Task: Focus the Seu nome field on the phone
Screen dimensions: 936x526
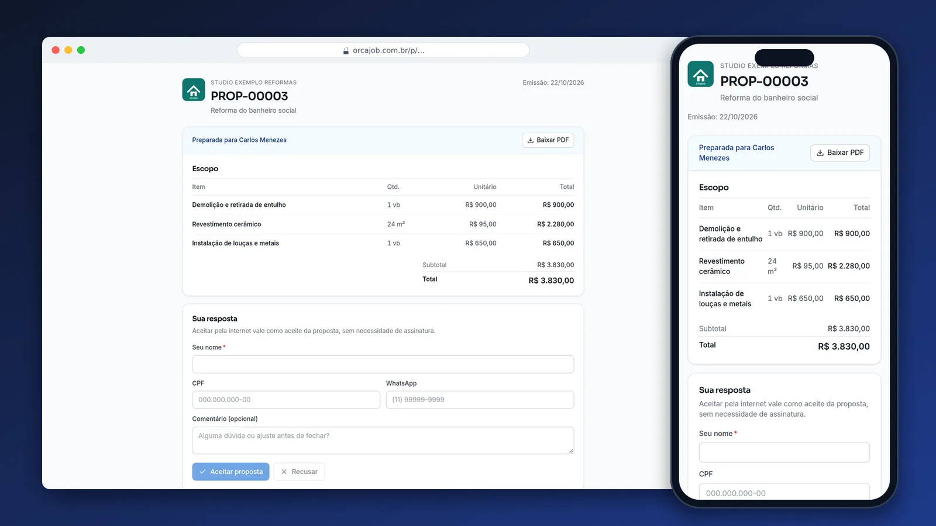Action: click(x=784, y=452)
